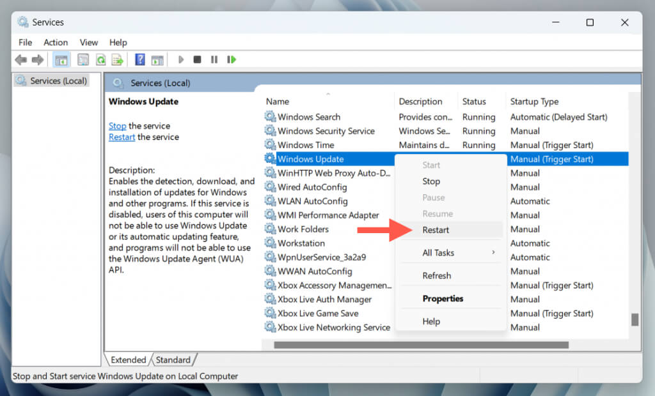
Task: Open the File menu
Action: [25, 42]
